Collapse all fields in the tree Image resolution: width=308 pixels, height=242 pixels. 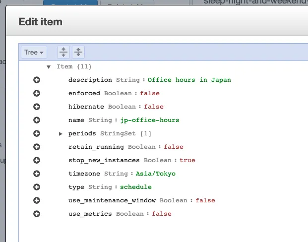(78, 52)
